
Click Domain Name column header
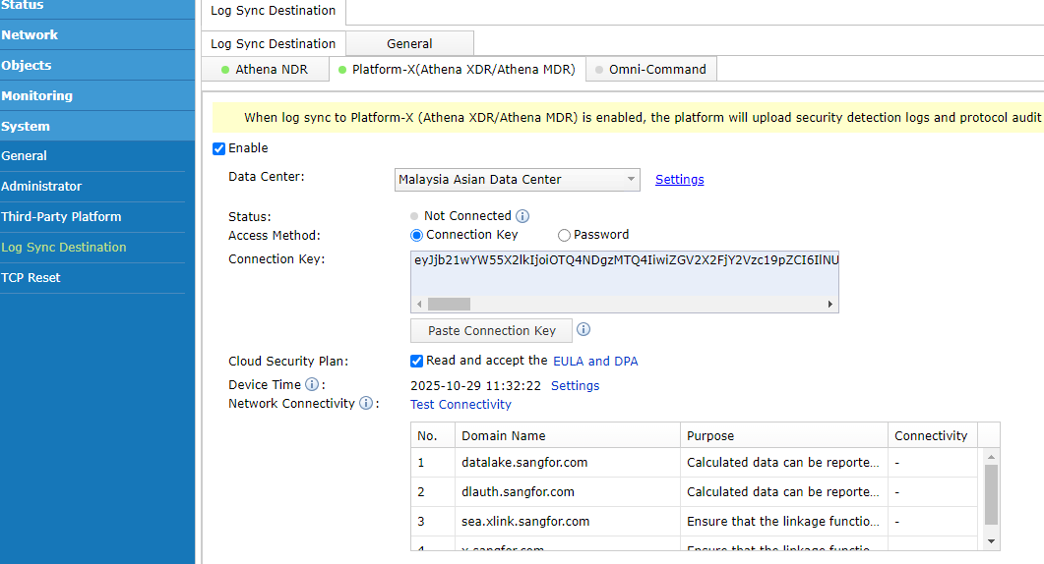(x=568, y=435)
